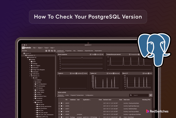The height and width of the screenshot is (118, 176).
Task: Click the Filtered Rows icon in Browser toolbar
Action: tap(52, 51)
